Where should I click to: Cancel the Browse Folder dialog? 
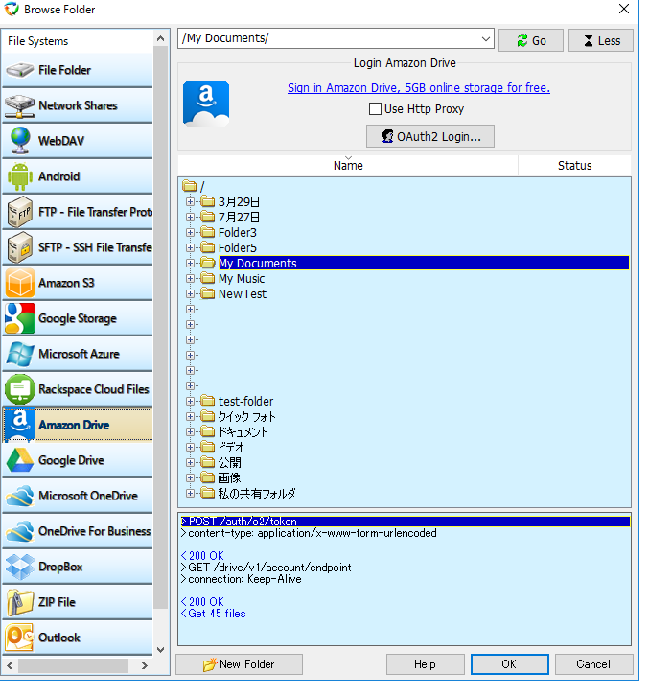coord(594,664)
